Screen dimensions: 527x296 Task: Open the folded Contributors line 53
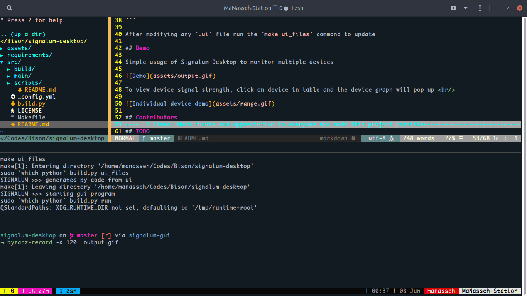coord(316,124)
